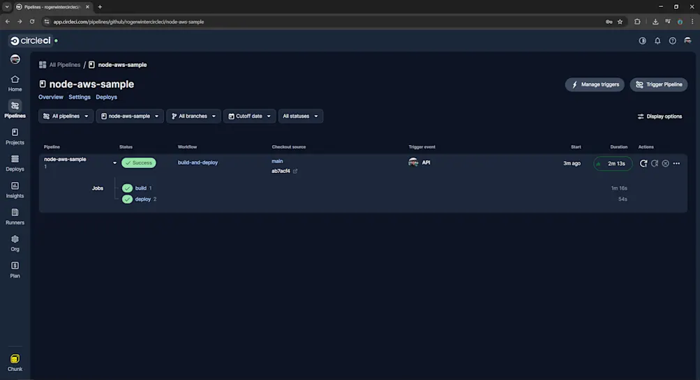
Task: Open the more actions ellipsis menu
Action: 676,163
